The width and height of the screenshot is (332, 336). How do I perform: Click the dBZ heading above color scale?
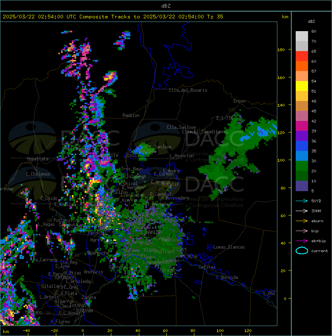pyautogui.click(x=311, y=22)
